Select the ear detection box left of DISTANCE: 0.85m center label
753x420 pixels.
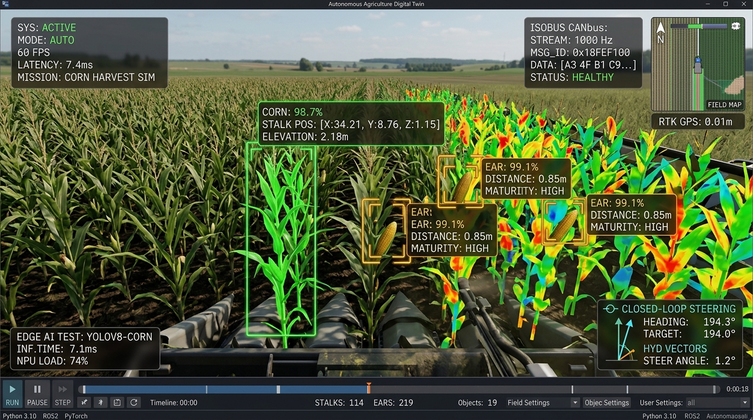(x=386, y=231)
